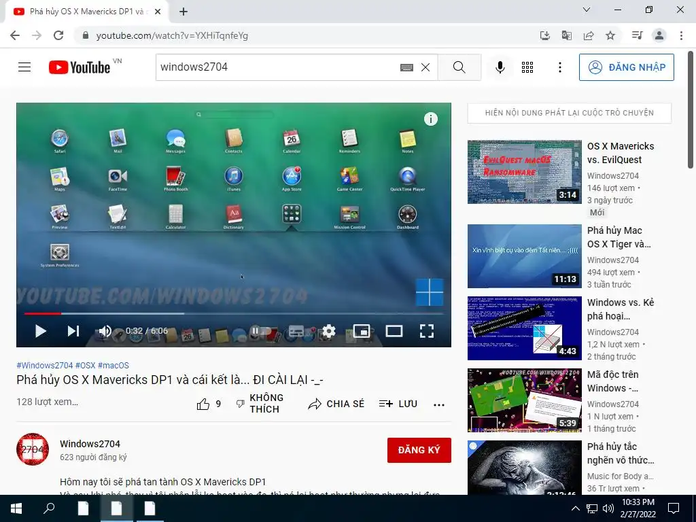Start voice search with microphone
696x522 pixels.
(x=500, y=67)
